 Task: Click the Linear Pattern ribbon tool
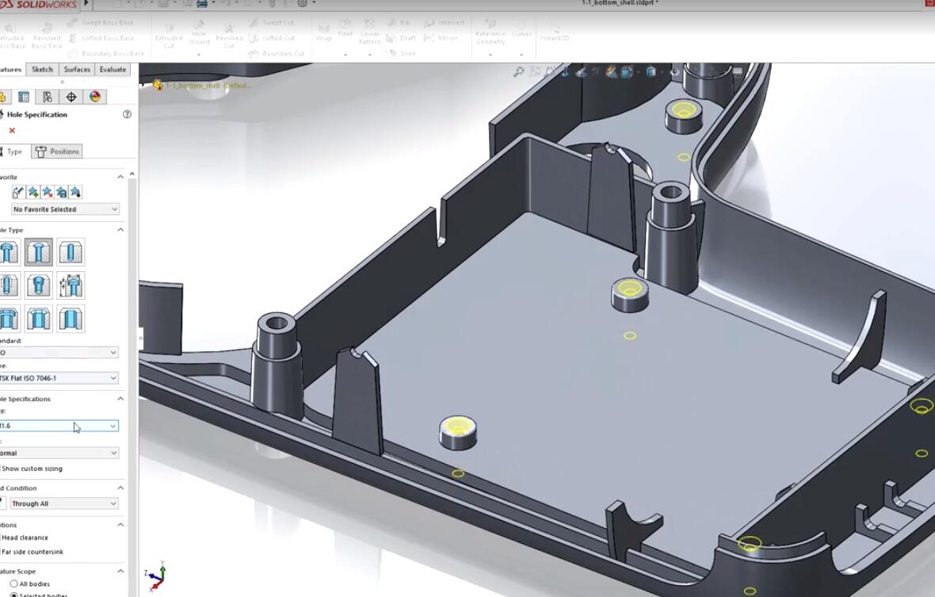click(x=370, y=33)
